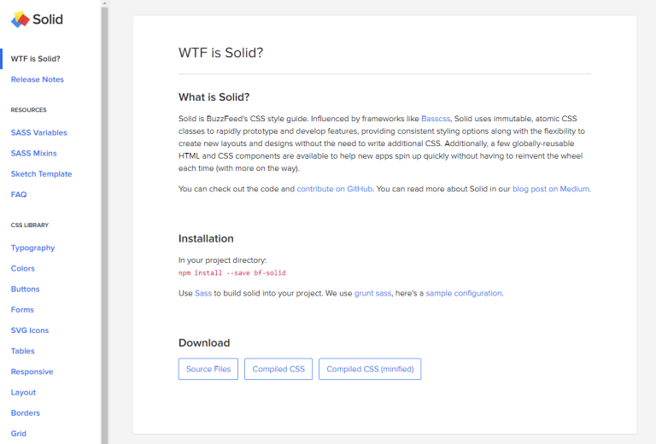Open Colors in CSS Library
Screen dimensions: 656x444
pyautogui.click(x=22, y=268)
